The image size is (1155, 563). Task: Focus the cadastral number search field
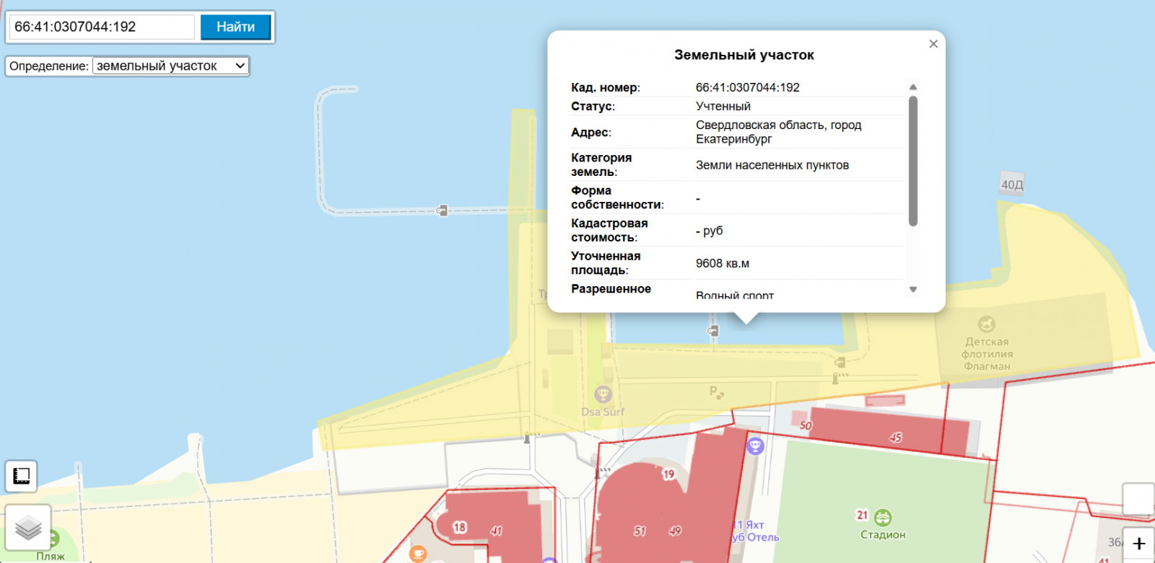click(102, 27)
